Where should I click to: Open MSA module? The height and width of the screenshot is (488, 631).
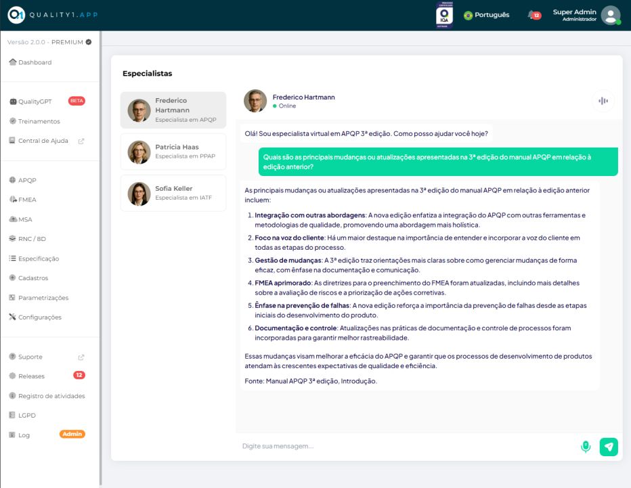coord(25,219)
